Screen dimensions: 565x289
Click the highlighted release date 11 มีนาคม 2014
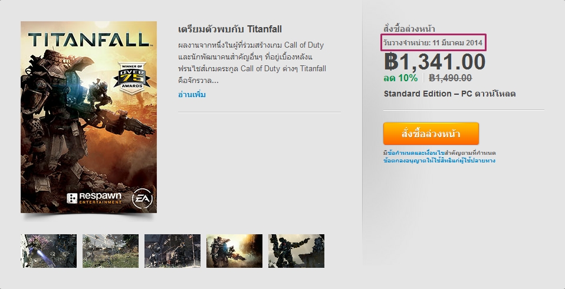[x=457, y=43]
